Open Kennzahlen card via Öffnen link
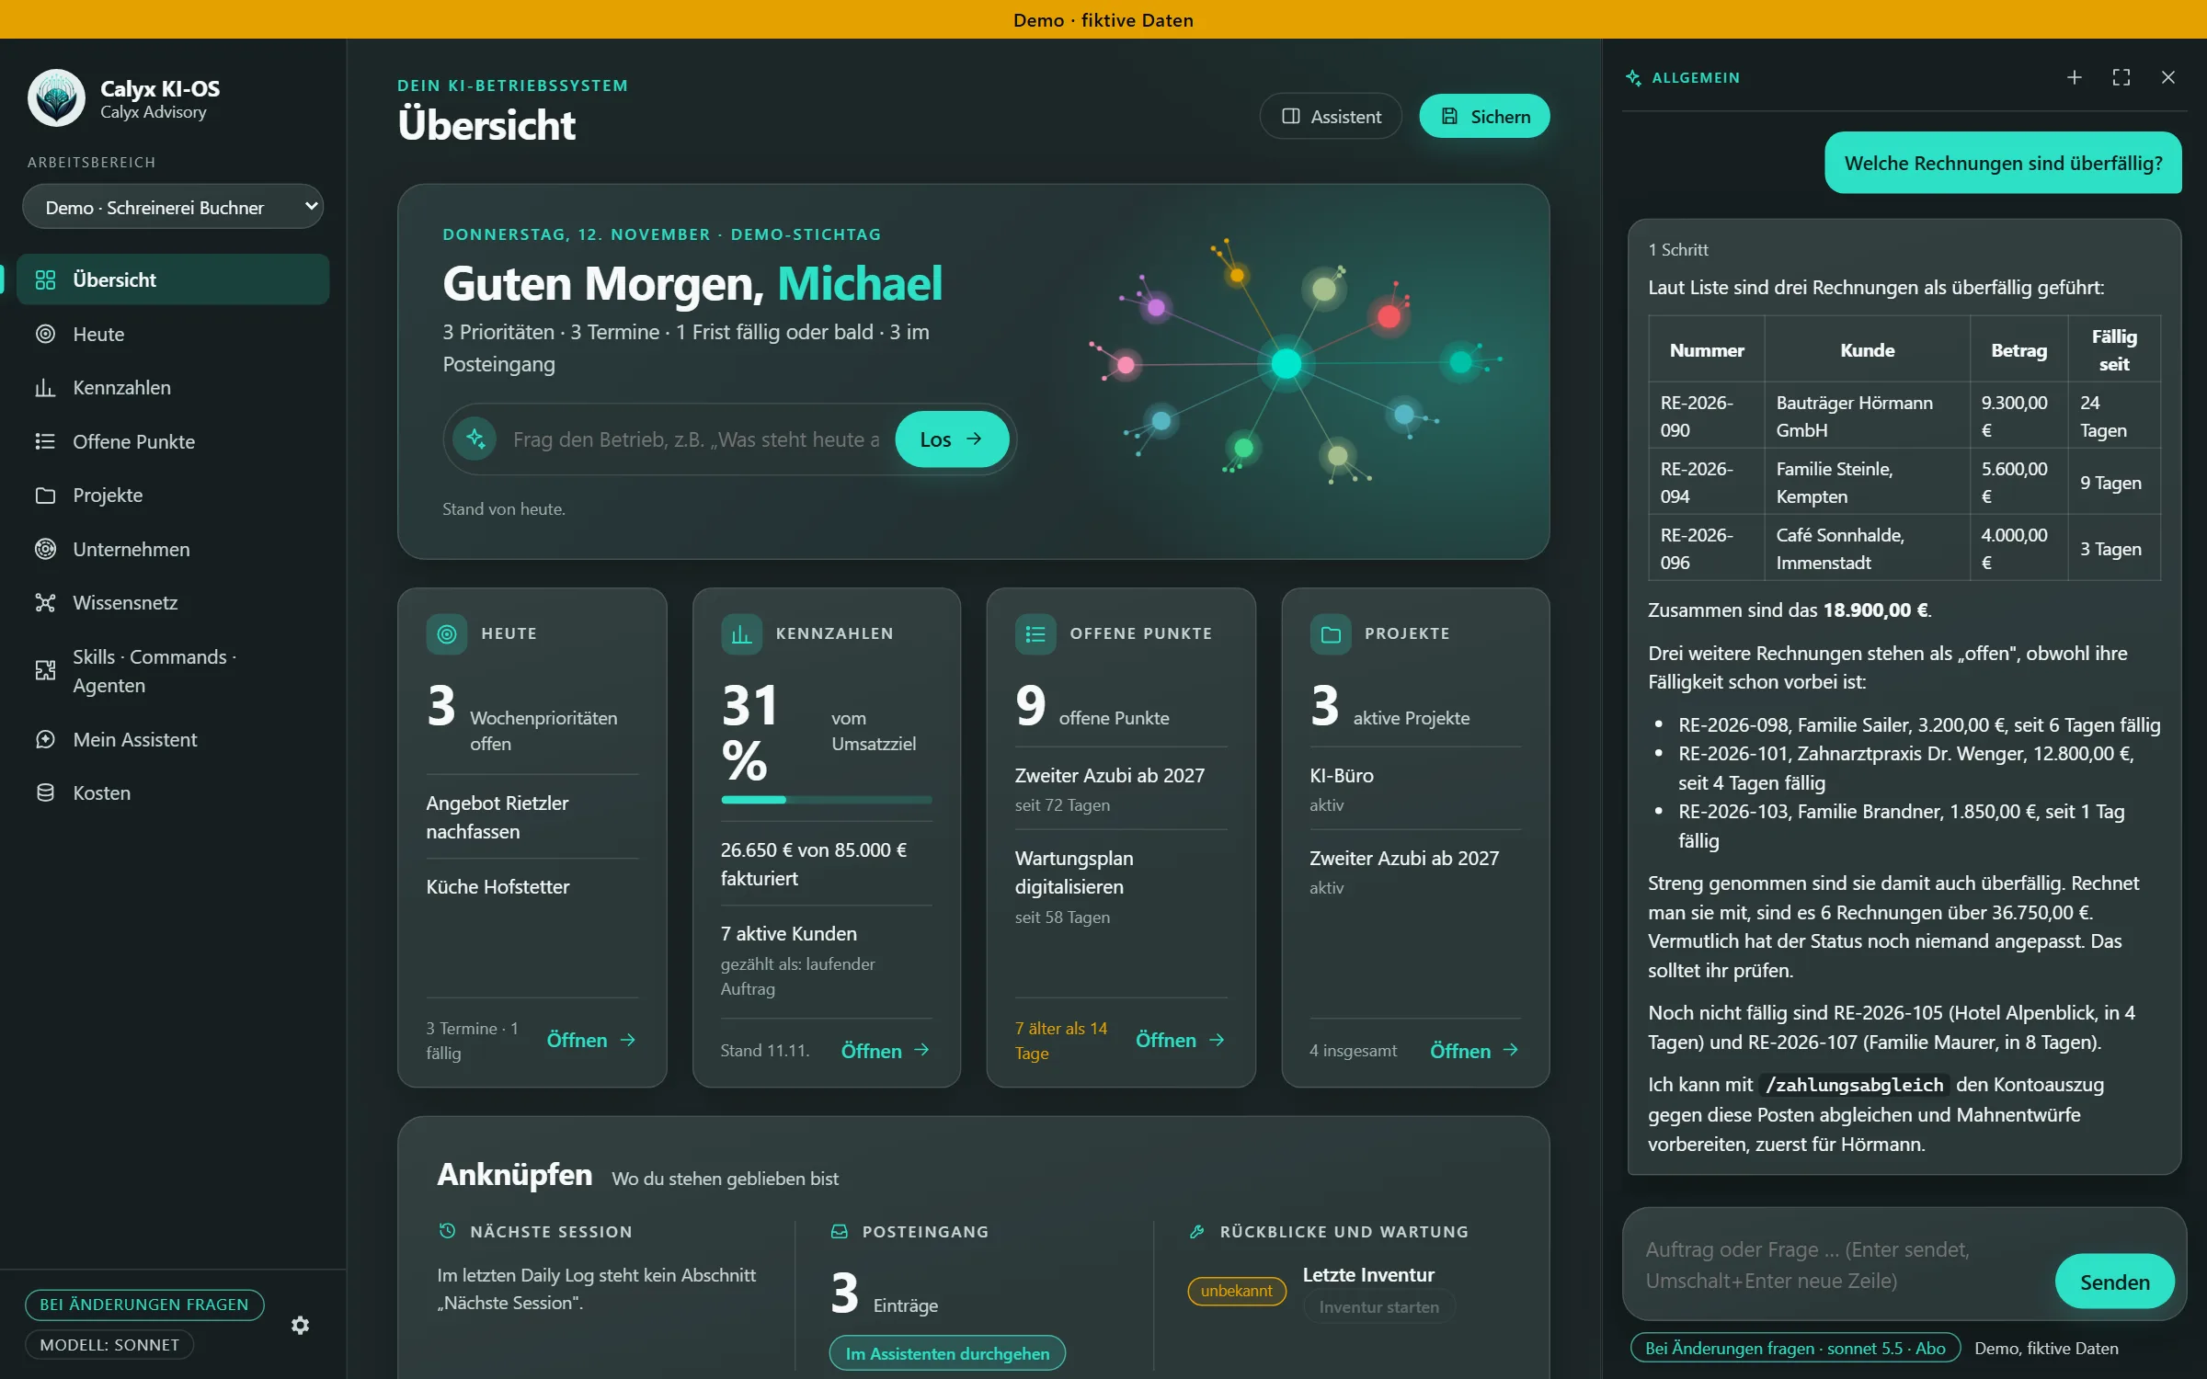This screenshot has height=1379, width=2207. click(886, 1050)
